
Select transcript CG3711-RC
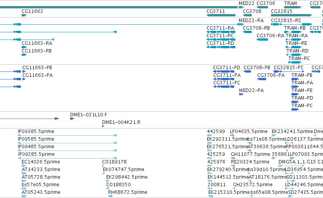pyautogui.click(x=220, y=36)
